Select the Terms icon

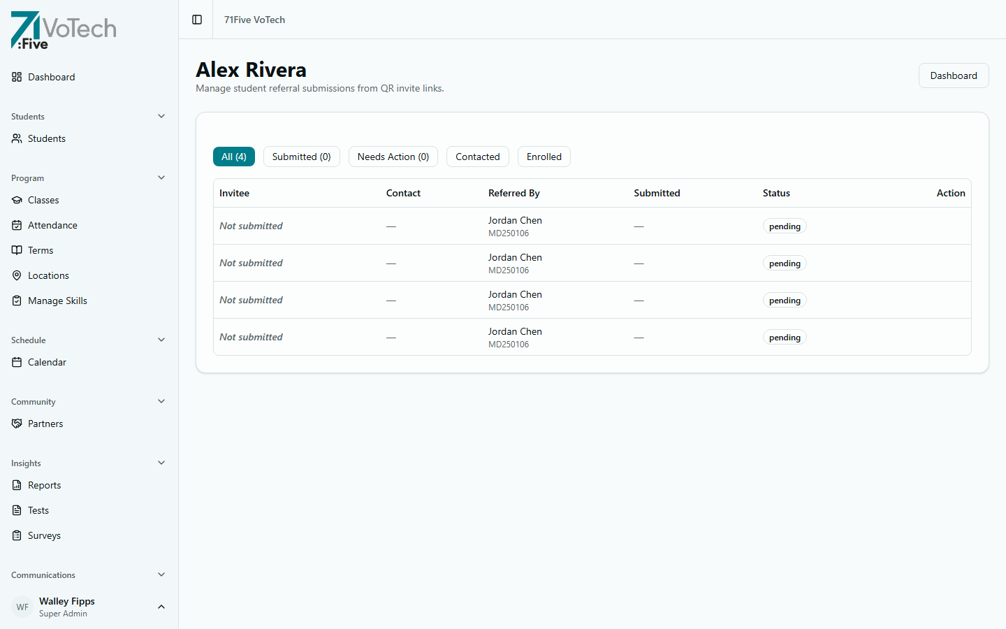tap(17, 250)
